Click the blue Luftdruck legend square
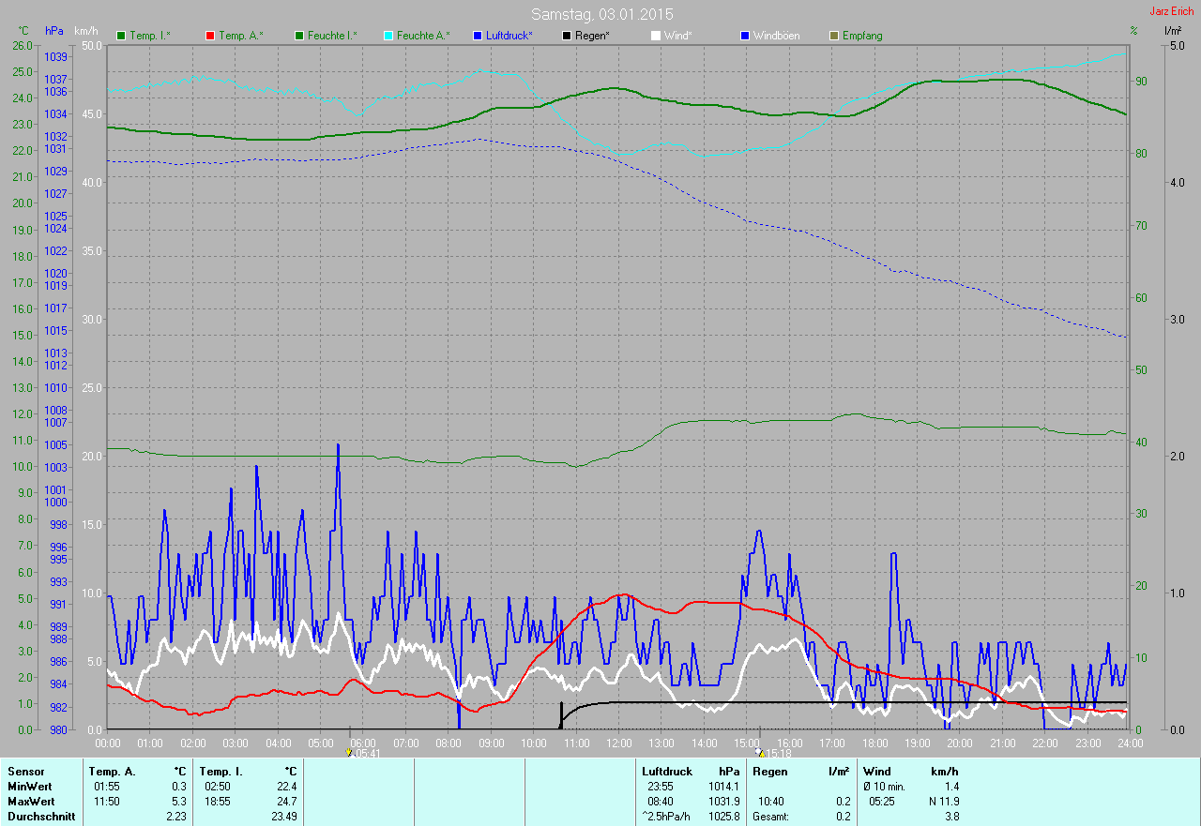 478,36
